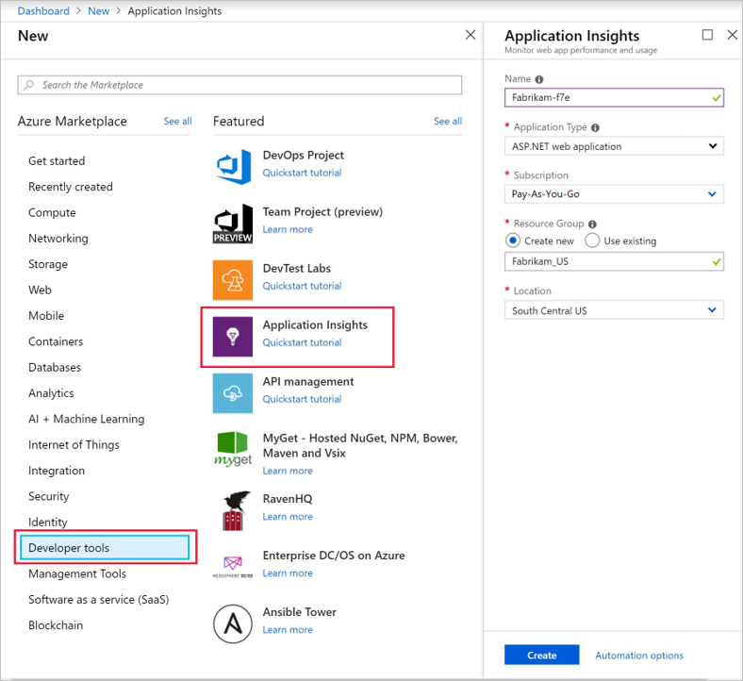Select Management Tools category

tap(77, 573)
